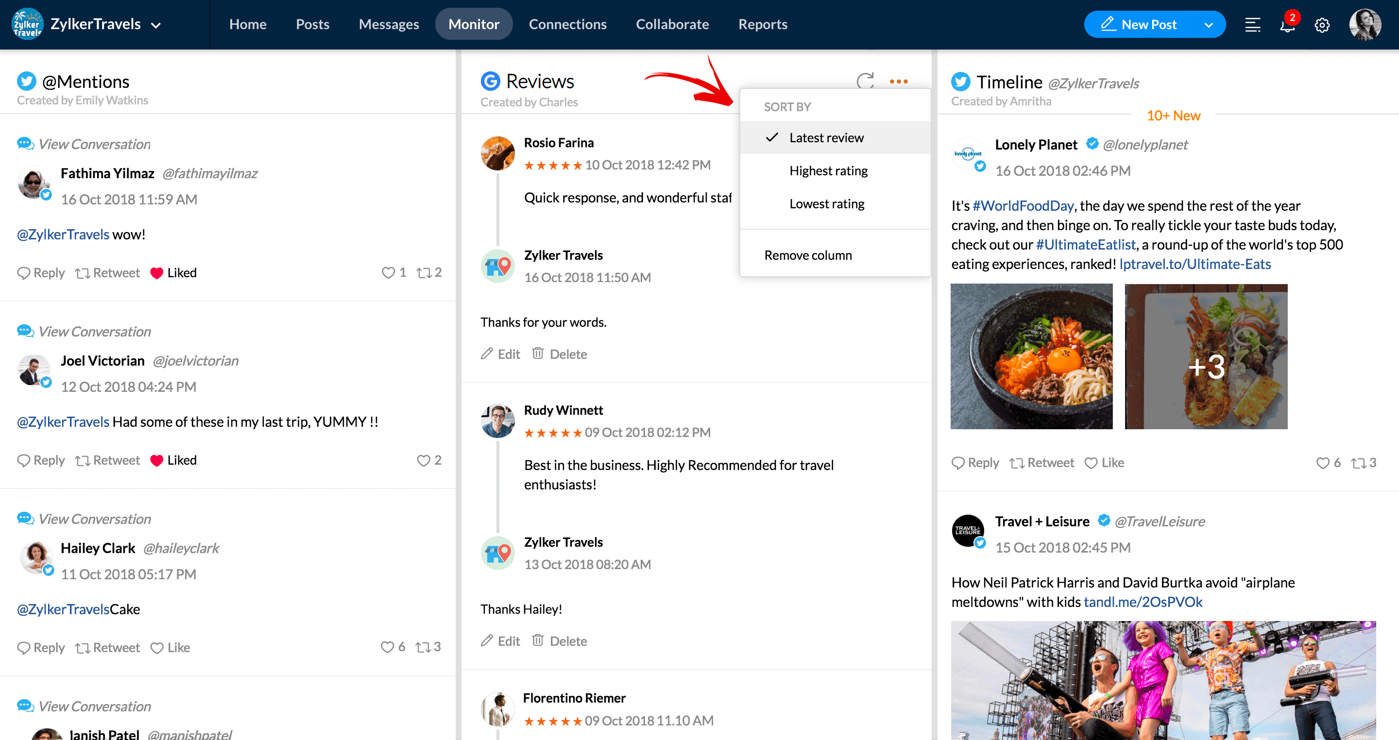Click the Travel + Leisure profile avatar
Viewport: 1399px width, 740px height.
[x=968, y=530]
